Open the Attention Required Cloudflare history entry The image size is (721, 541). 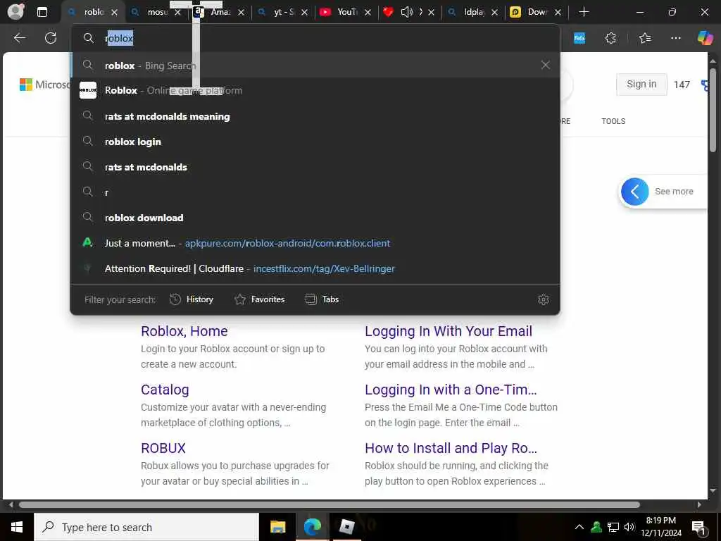tap(315, 268)
